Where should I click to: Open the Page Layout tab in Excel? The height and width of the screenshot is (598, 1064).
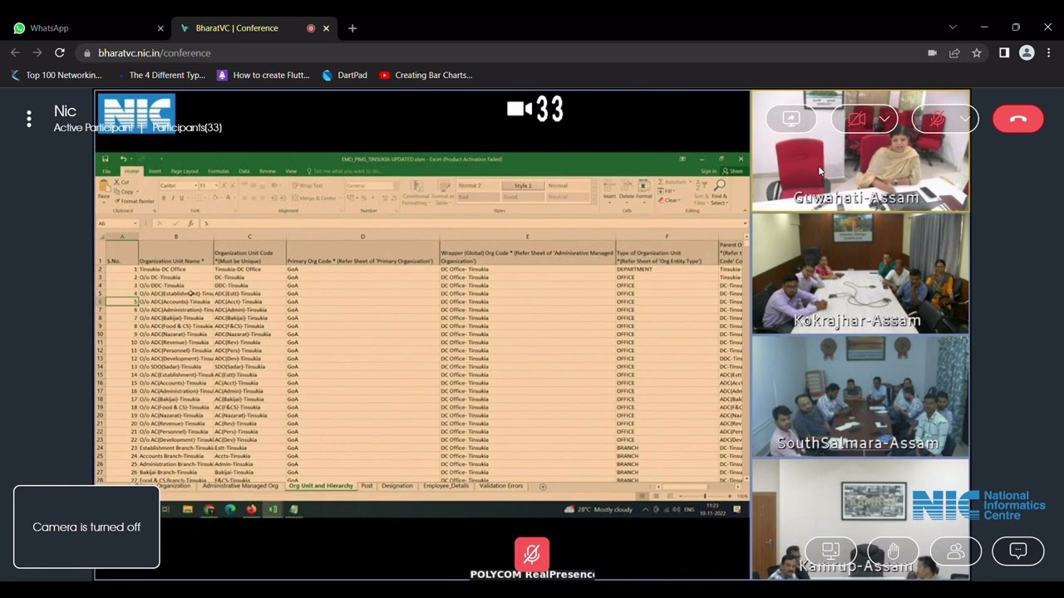185,171
